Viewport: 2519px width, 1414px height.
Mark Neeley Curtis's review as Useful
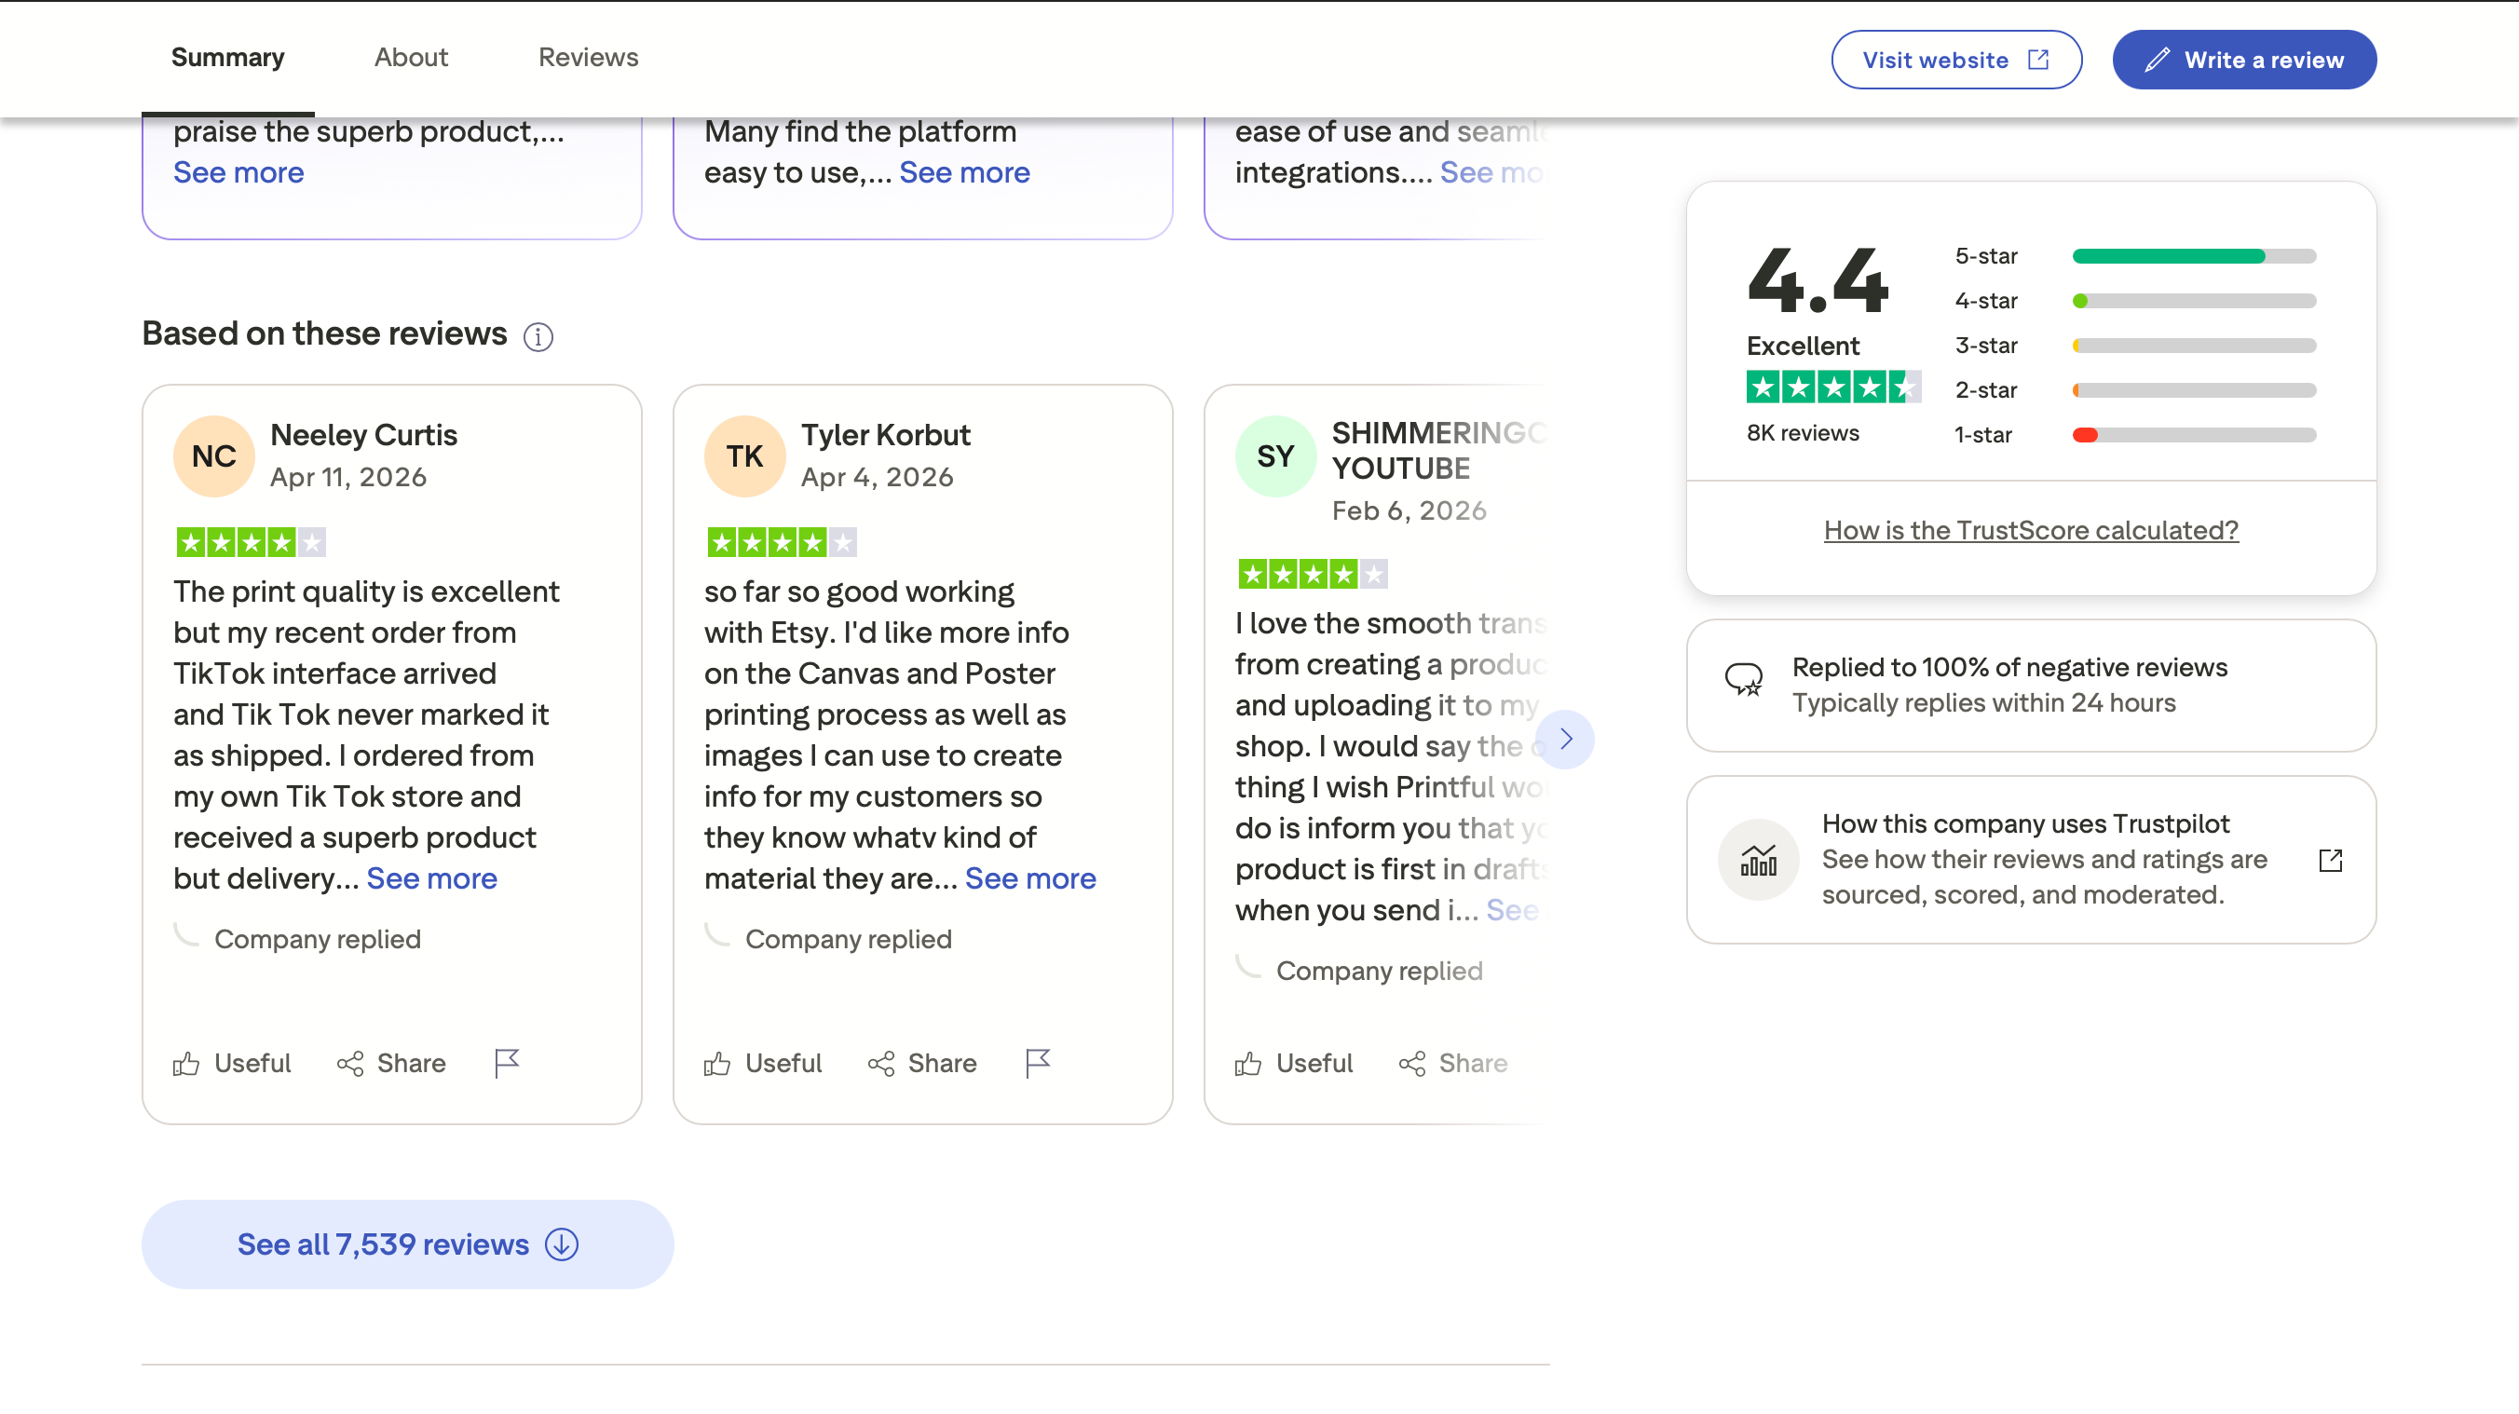[233, 1063]
